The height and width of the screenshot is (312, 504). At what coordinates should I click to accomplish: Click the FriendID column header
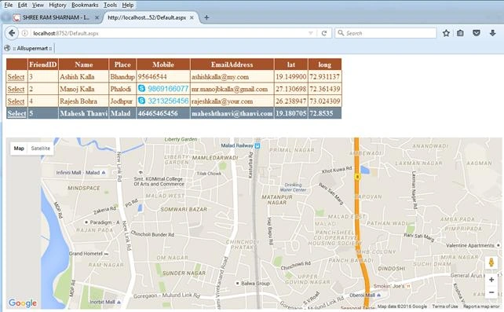pyautogui.click(x=42, y=64)
